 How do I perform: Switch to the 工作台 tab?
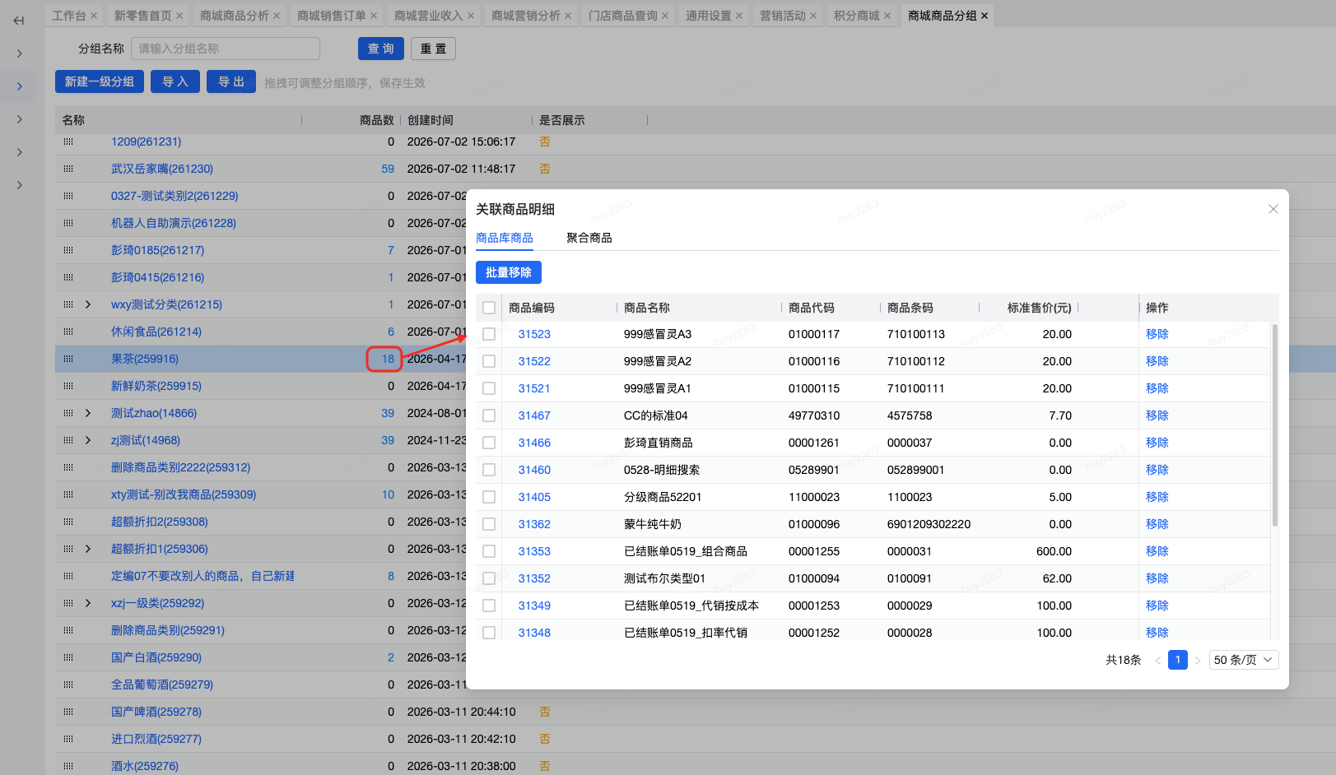(69, 16)
